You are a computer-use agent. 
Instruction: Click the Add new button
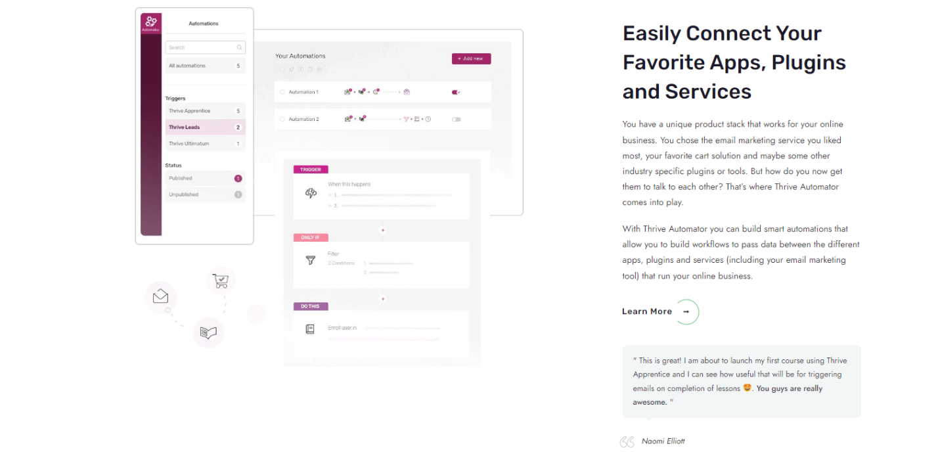tap(471, 58)
